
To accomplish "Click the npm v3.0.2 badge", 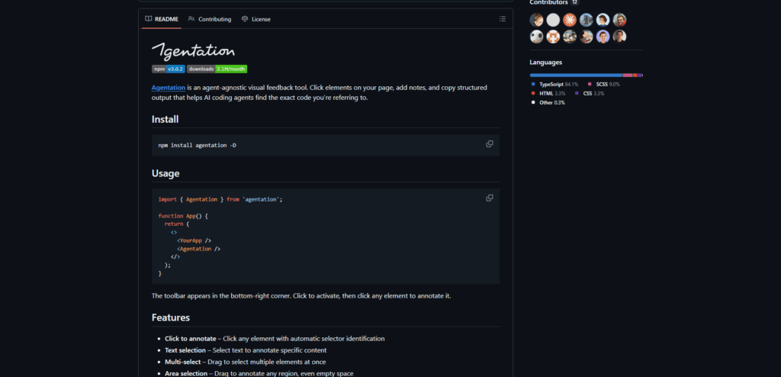I will pos(169,69).
